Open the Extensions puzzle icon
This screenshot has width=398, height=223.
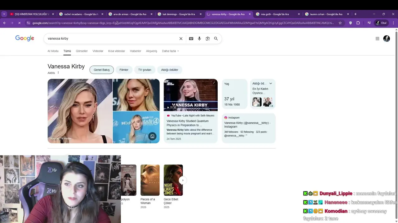coord(358,23)
